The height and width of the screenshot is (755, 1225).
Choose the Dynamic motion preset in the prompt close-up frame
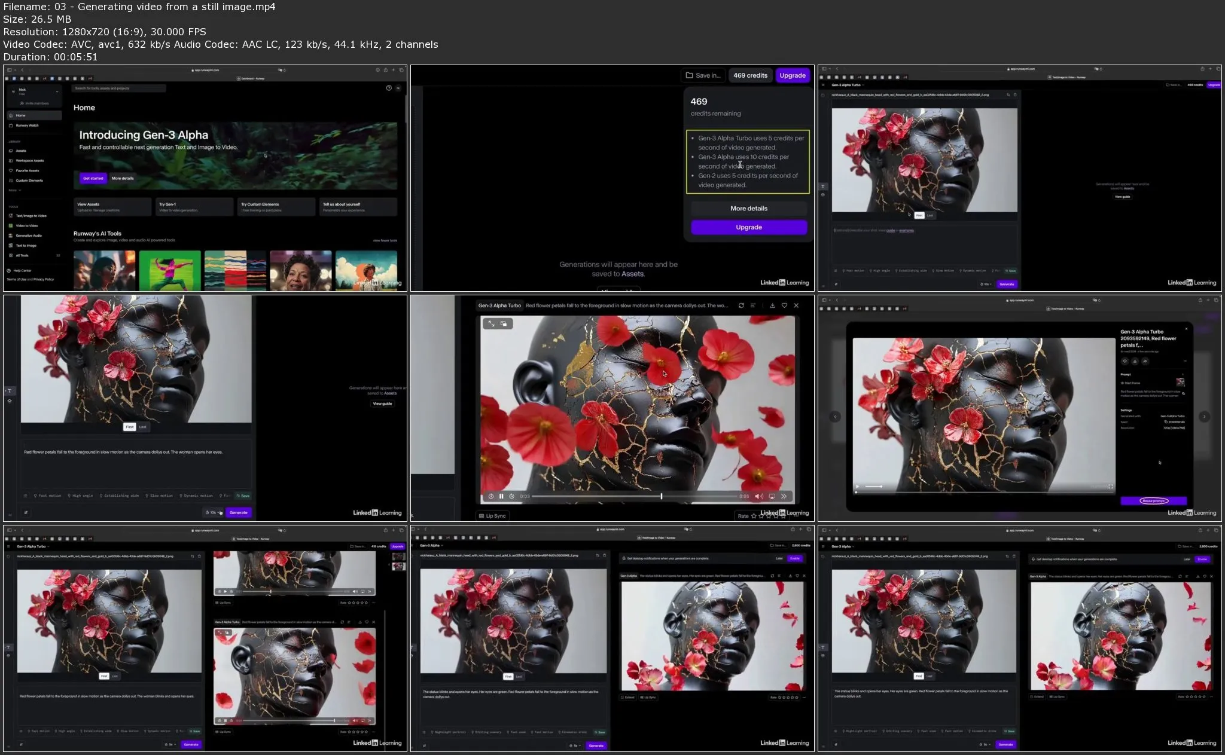[x=197, y=496]
